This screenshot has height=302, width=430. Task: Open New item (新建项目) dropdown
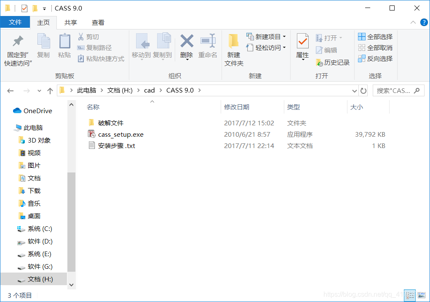coord(266,37)
